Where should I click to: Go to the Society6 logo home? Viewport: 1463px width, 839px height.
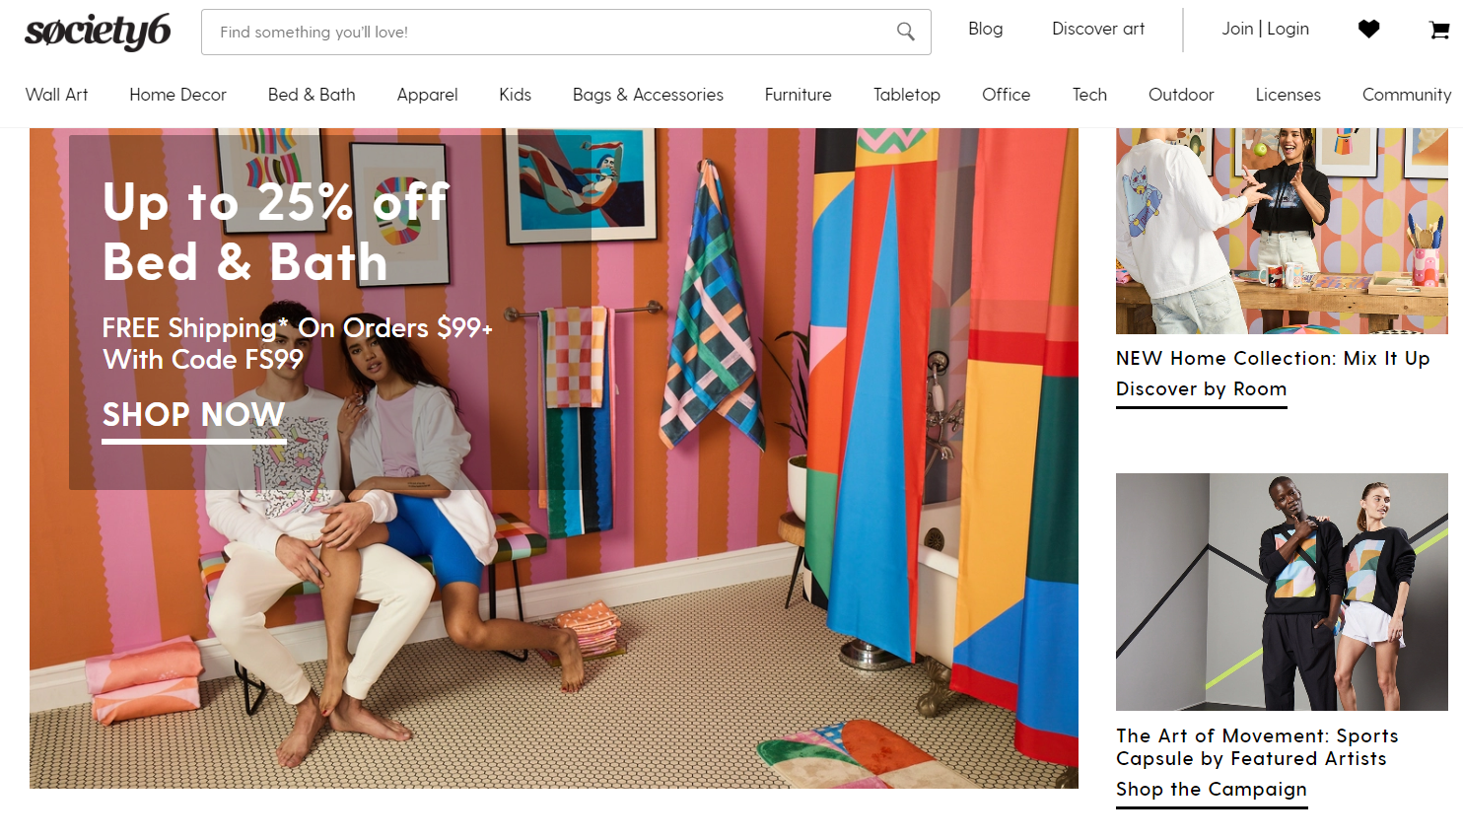tap(98, 32)
